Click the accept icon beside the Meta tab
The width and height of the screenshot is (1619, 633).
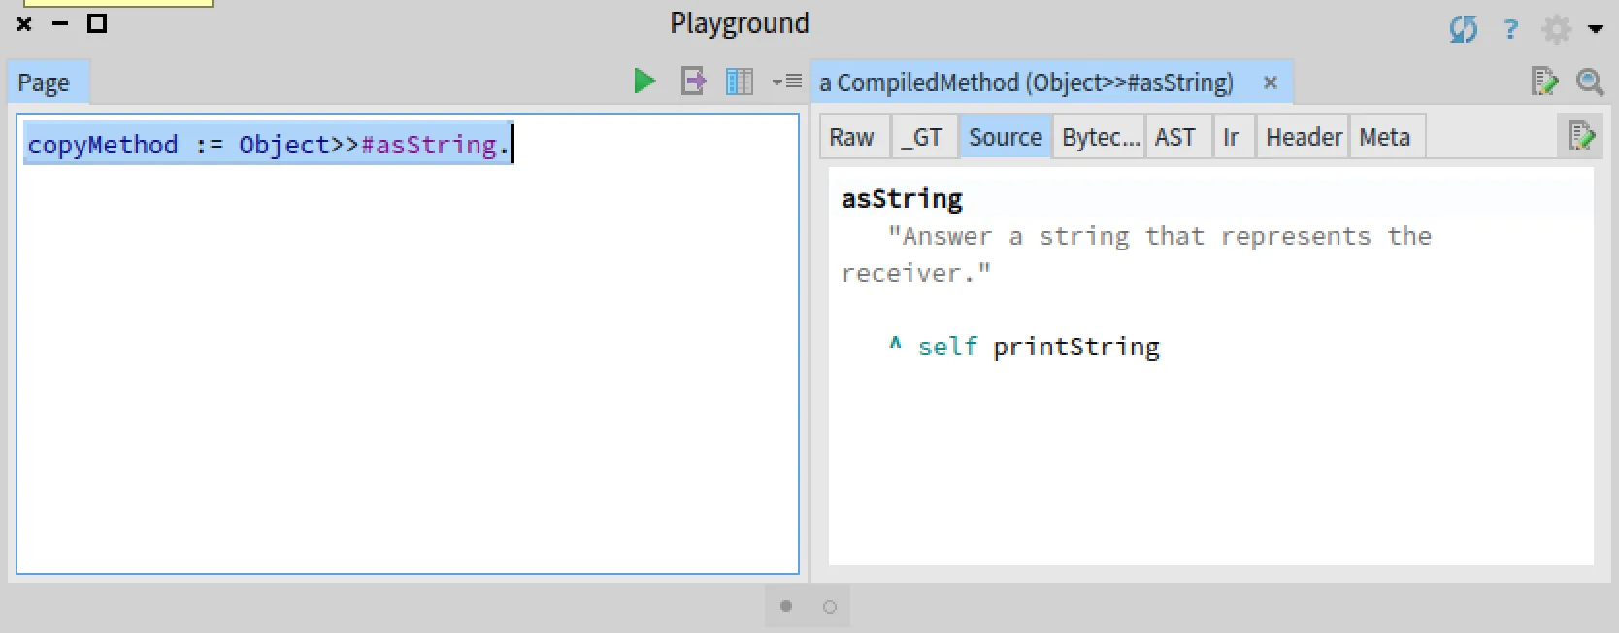point(1581,136)
